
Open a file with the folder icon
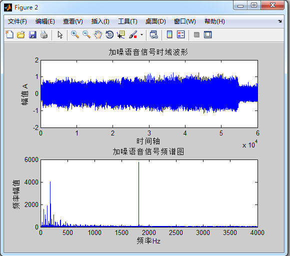click(x=21, y=34)
